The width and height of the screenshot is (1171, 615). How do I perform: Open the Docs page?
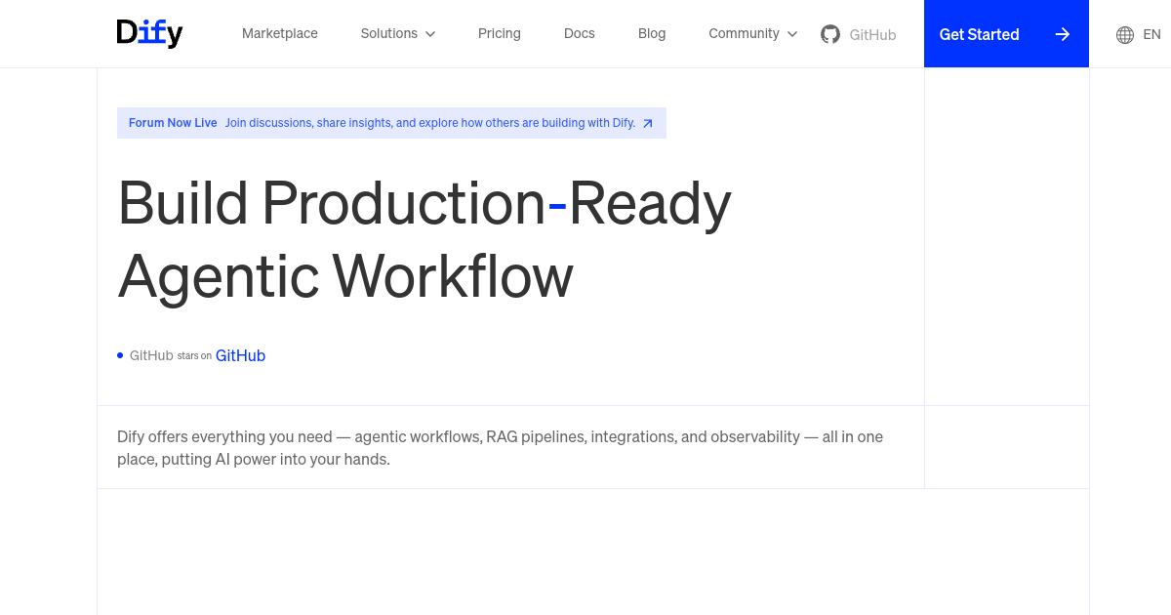click(x=580, y=33)
